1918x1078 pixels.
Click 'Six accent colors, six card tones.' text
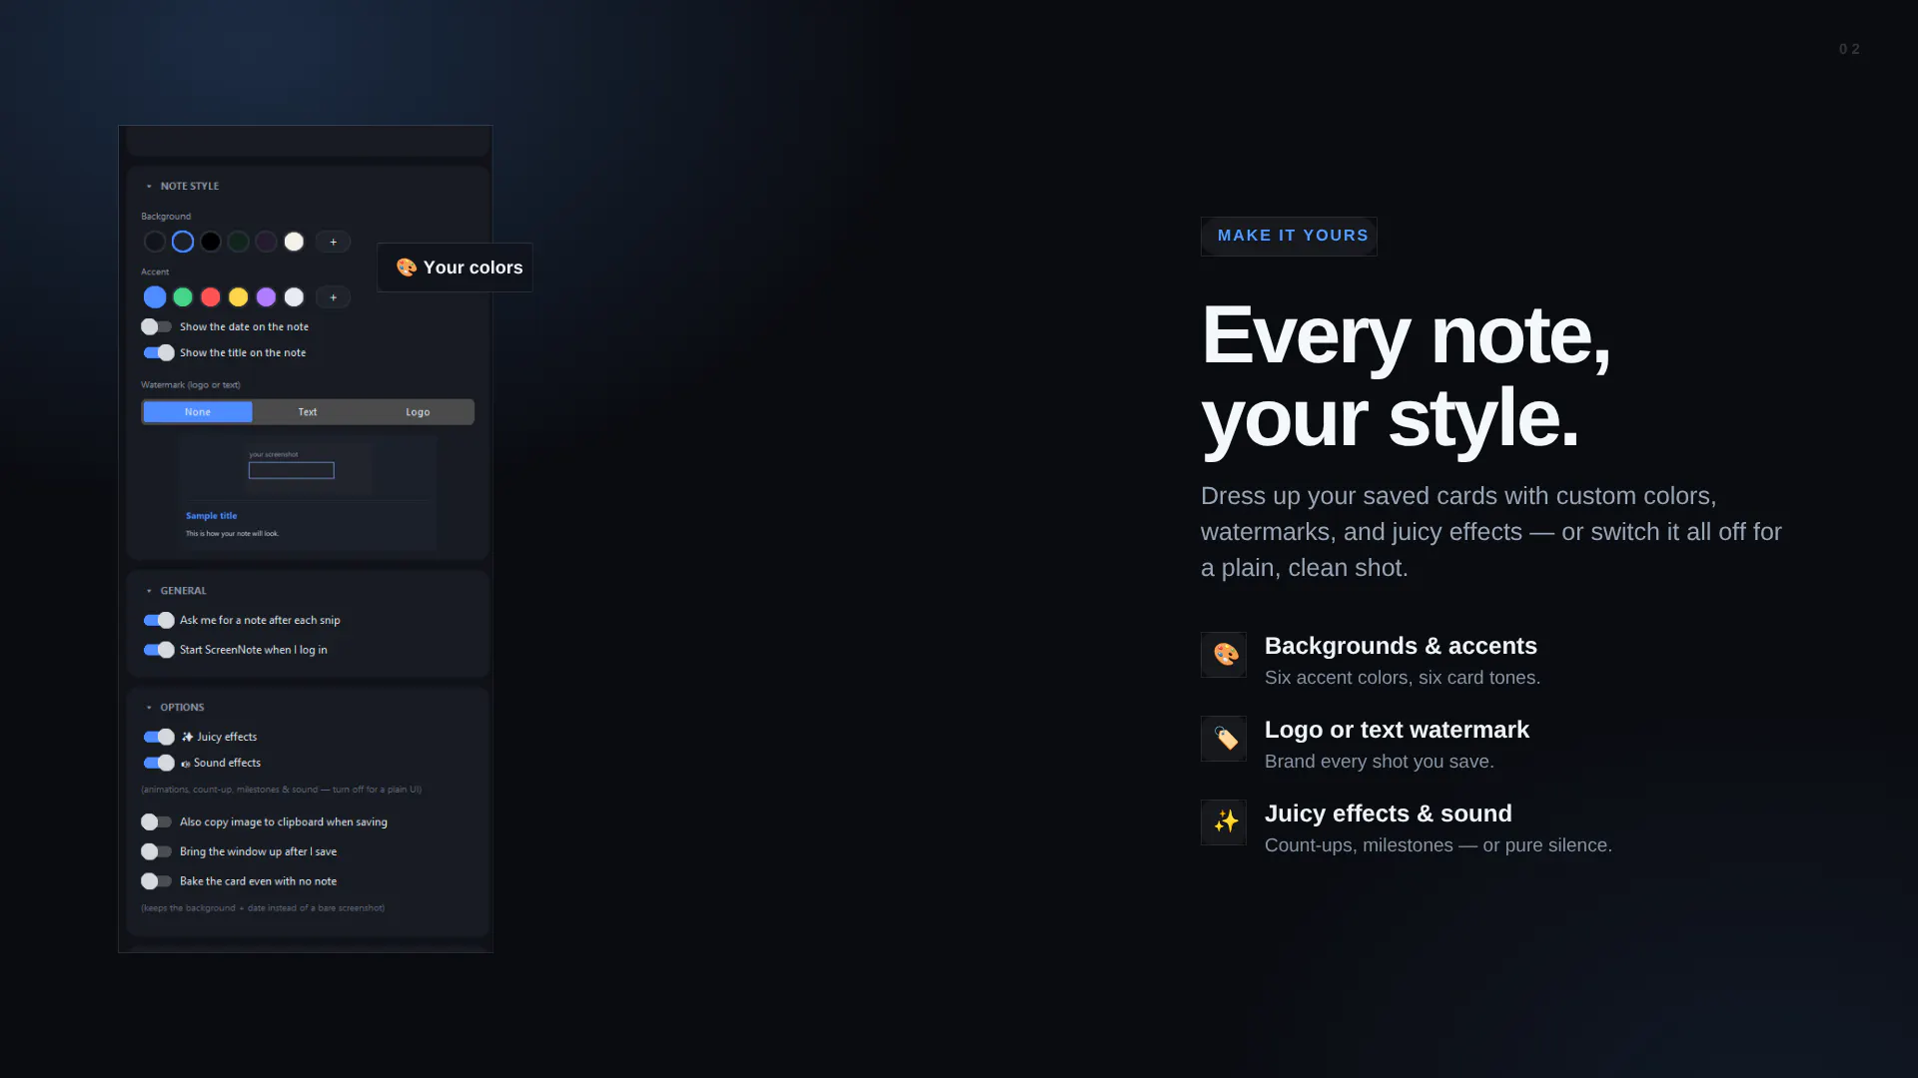(1403, 678)
